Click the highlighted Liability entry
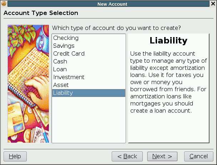217x165 pixels. pos(63,93)
